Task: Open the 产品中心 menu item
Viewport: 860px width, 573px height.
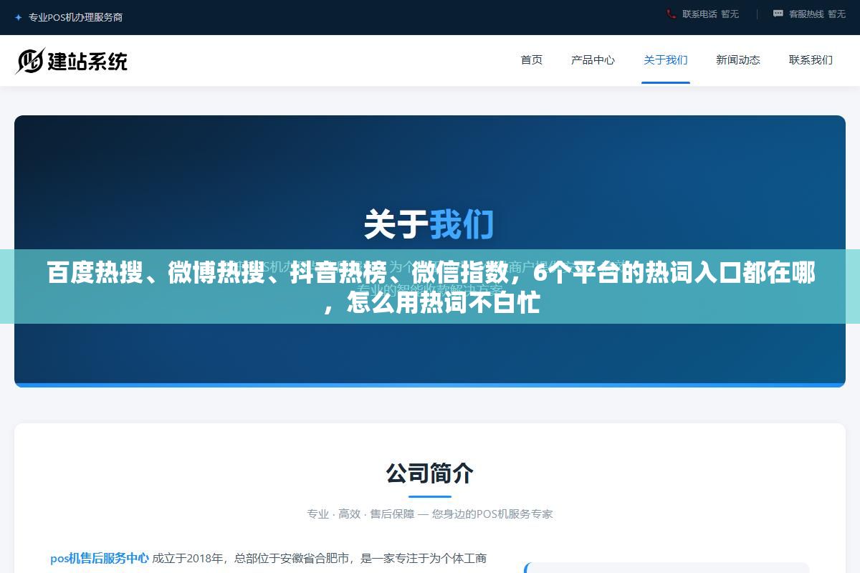Action: [593, 60]
